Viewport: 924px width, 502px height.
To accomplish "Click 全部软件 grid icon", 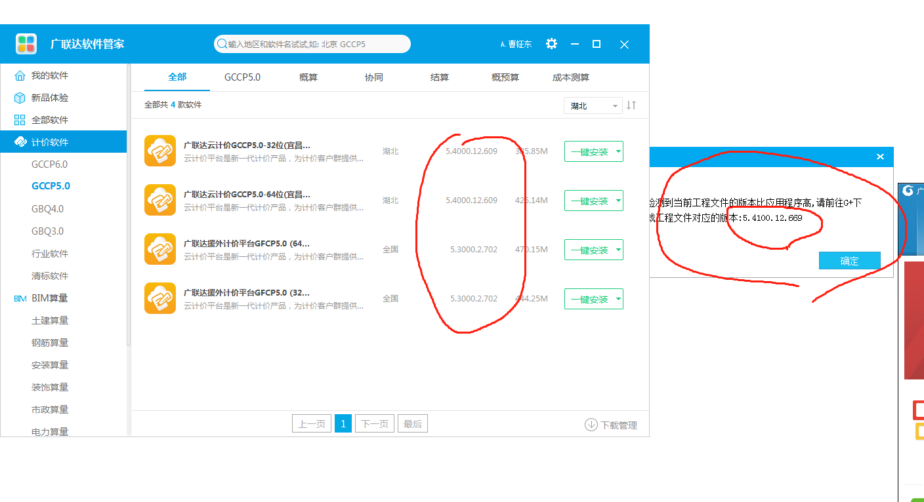I will (20, 120).
